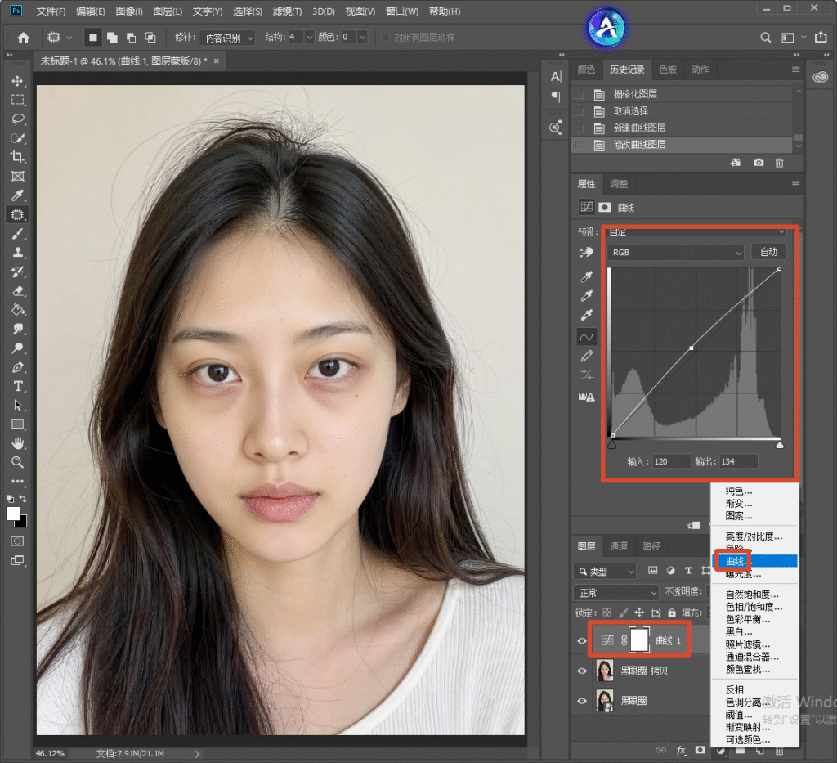Open the layer filter 类型 dropdown
This screenshot has width=837, height=763.
click(x=606, y=572)
